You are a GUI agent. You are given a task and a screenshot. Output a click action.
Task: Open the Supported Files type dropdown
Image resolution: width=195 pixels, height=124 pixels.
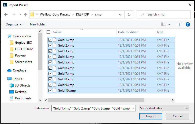coord(164,108)
